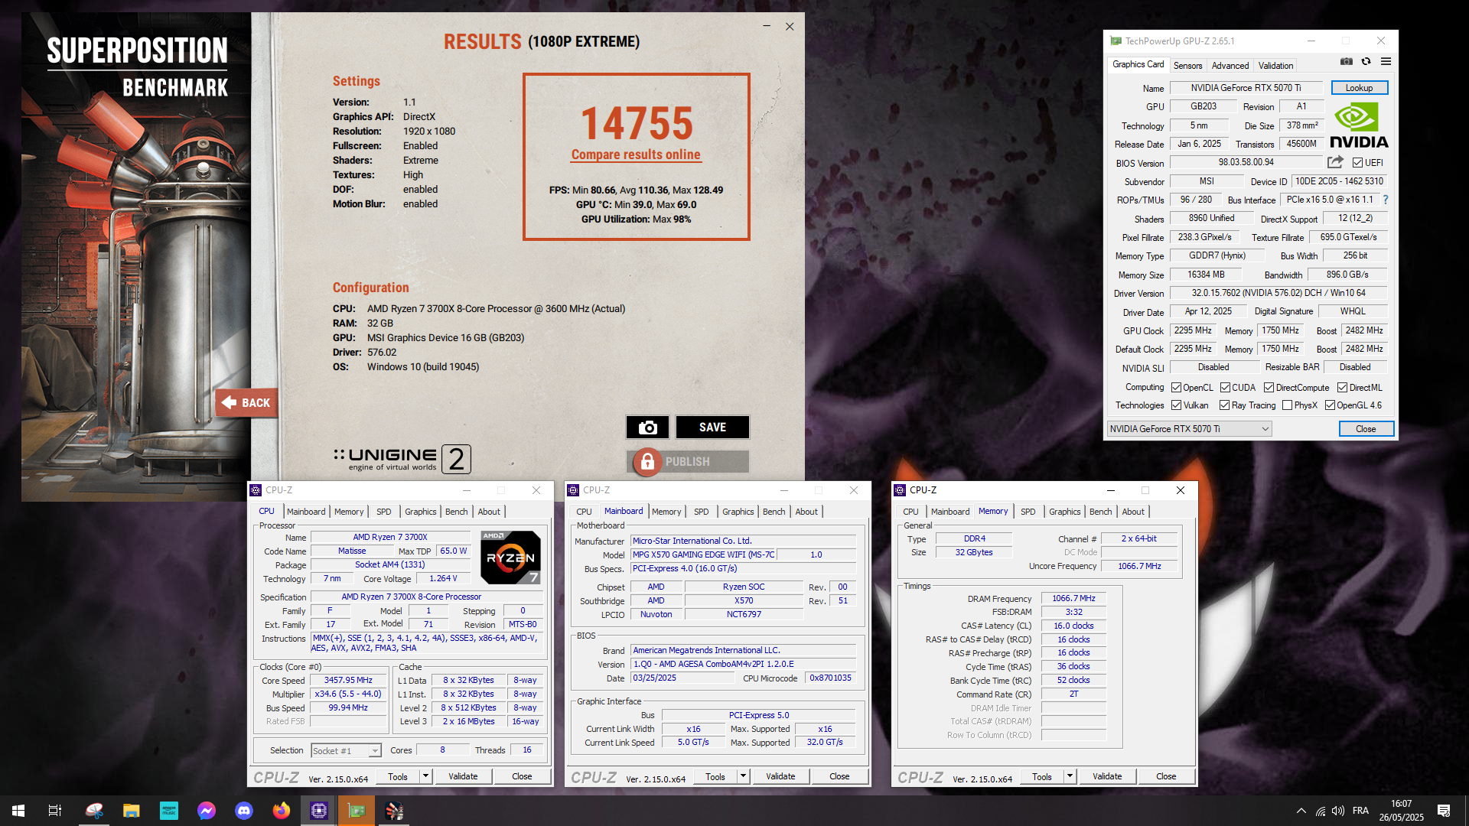
Task: Expand Tools dropdown arrow in Mainboard window
Action: click(x=743, y=776)
